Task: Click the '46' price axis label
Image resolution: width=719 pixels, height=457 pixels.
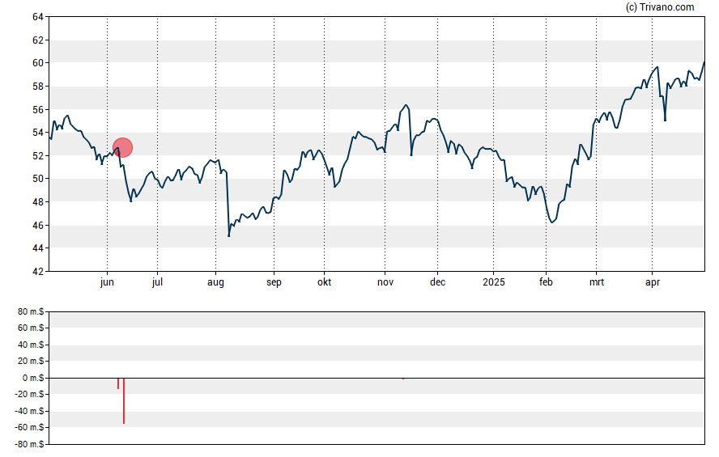Action: pos(37,226)
